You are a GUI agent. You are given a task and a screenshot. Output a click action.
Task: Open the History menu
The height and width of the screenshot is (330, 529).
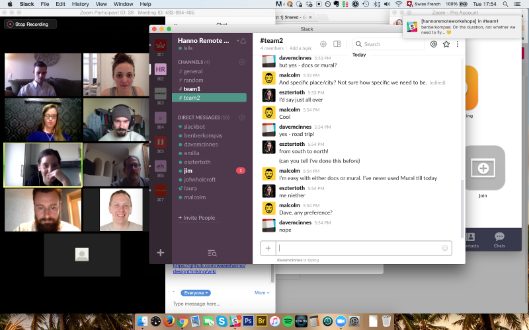(80, 4)
